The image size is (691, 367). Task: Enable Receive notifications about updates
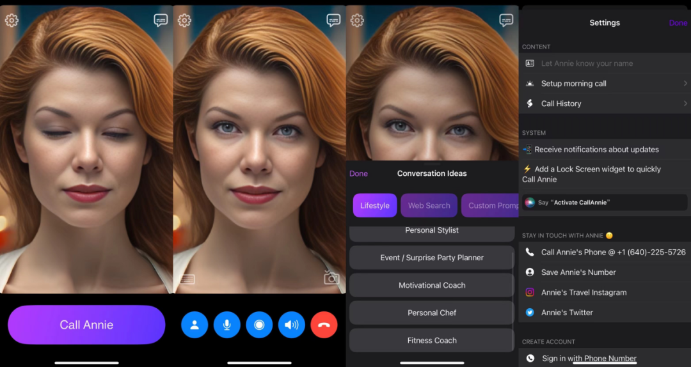pyautogui.click(x=605, y=150)
